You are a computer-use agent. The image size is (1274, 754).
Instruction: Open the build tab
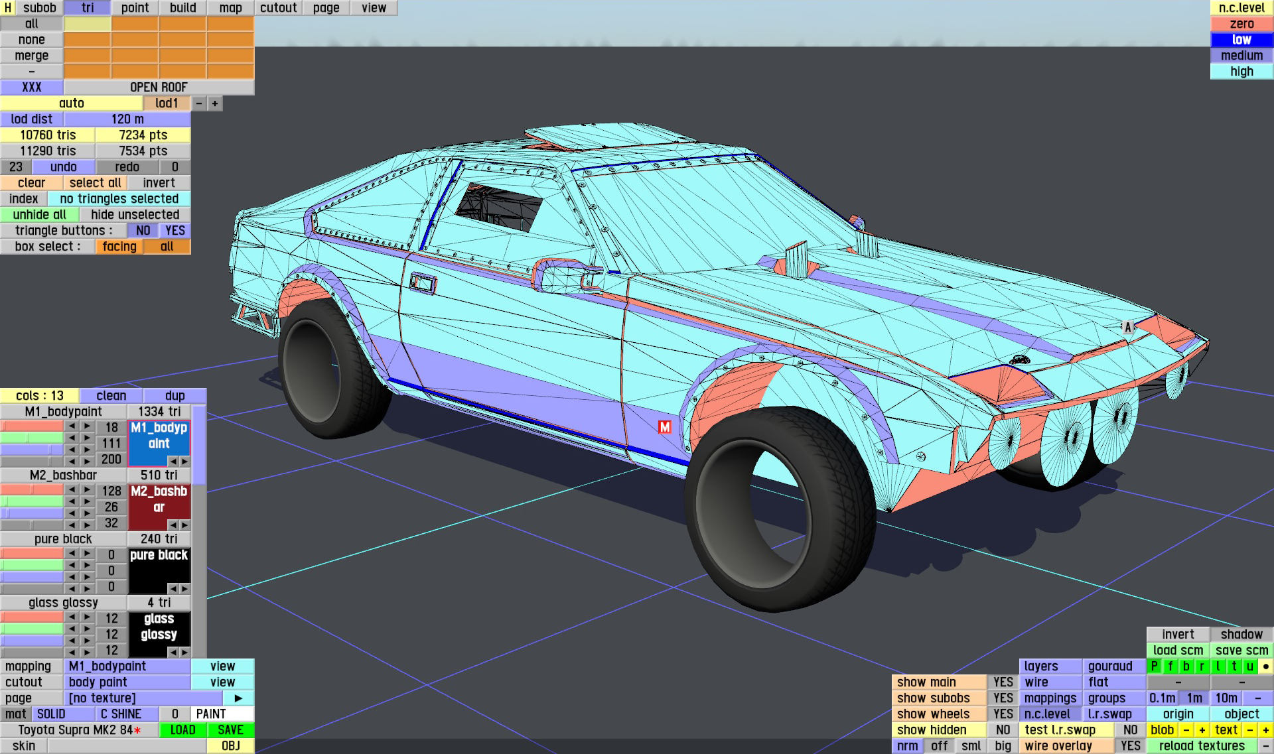(182, 8)
